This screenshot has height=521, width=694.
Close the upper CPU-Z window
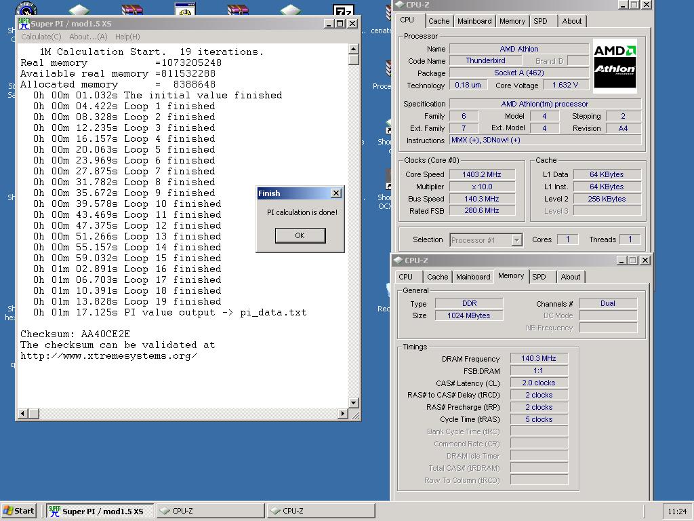click(x=647, y=5)
